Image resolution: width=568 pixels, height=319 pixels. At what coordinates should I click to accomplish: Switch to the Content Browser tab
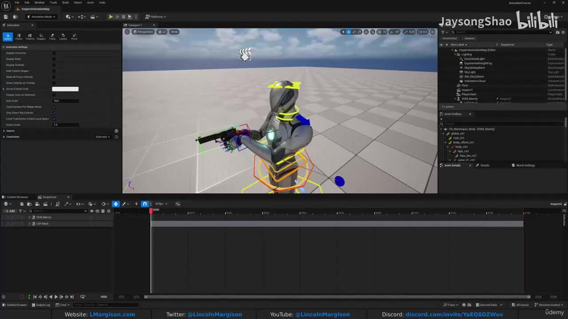pos(16,197)
